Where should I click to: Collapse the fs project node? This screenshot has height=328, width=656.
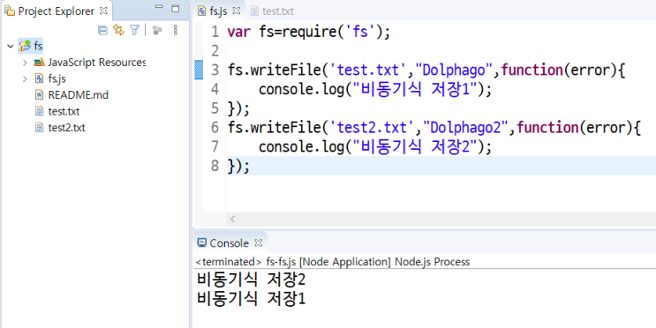coord(10,46)
